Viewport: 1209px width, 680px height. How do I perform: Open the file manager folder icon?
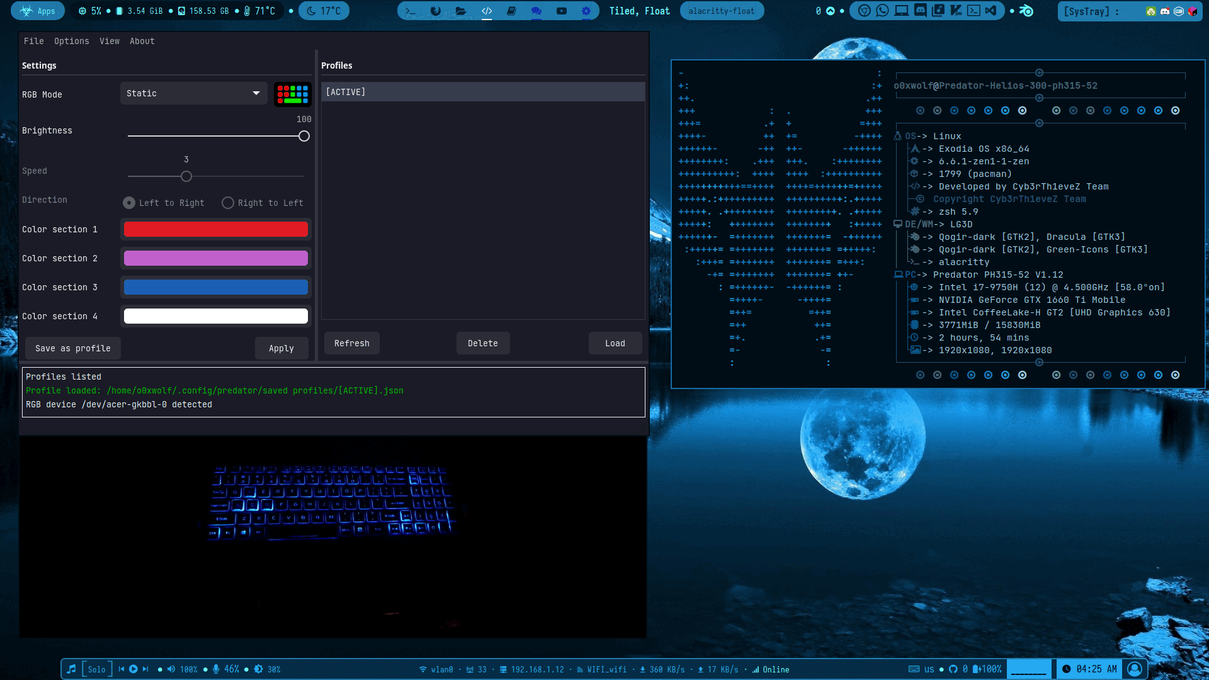460,11
